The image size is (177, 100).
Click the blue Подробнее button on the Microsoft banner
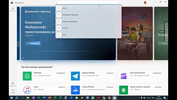[x=33, y=43]
